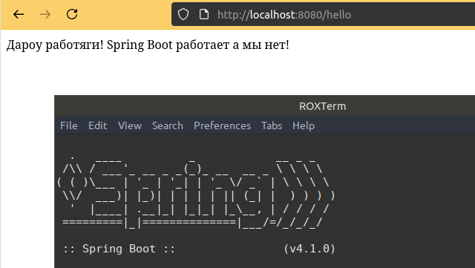Go back with the browser back arrow
Screen dimensions: 475x268
click(19, 14)
